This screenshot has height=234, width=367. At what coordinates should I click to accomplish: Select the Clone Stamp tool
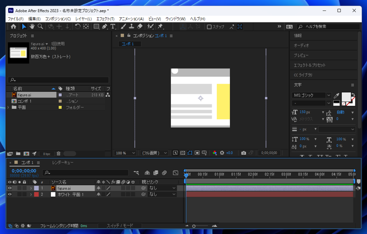tap(131, 27)
